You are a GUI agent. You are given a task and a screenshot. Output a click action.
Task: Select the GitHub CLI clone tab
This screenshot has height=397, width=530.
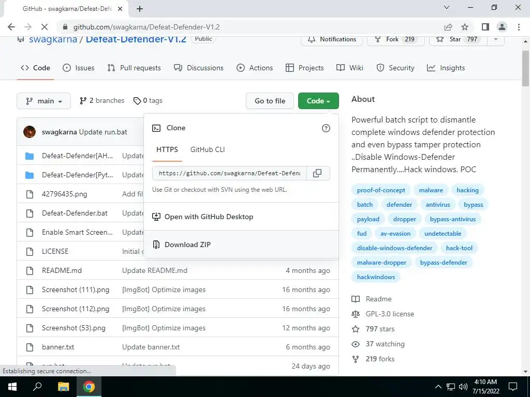(208, 149)
